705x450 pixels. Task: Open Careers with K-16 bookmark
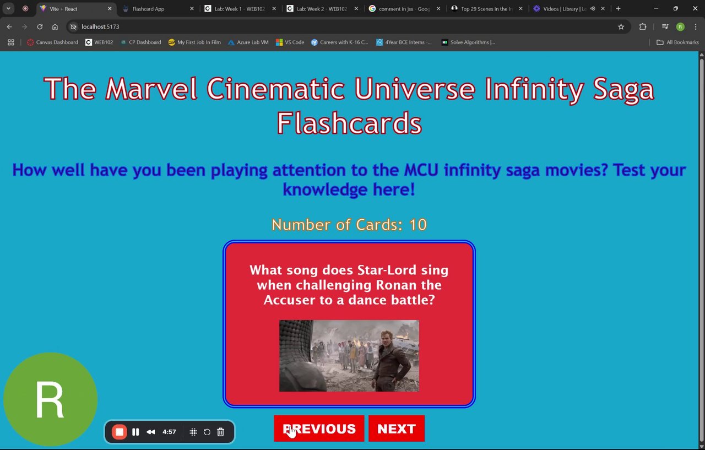(x=340, y=42)
